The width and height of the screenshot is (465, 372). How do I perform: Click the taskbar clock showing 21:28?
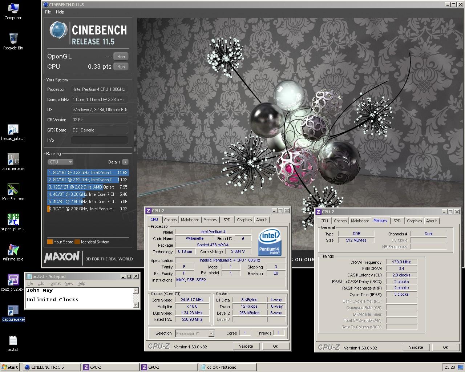[x=450, y=367]
